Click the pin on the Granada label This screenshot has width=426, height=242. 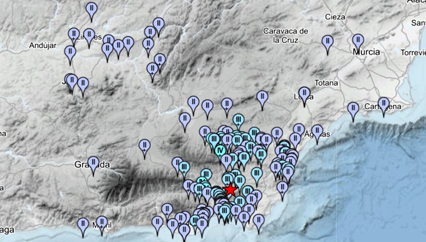tap(93, 163)
